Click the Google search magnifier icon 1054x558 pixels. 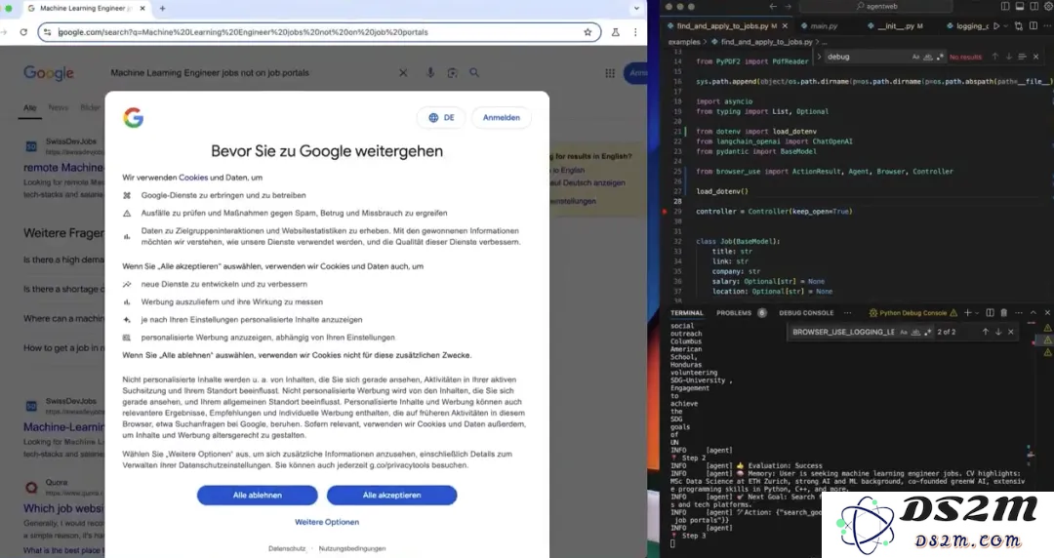(x=474, y=72)
